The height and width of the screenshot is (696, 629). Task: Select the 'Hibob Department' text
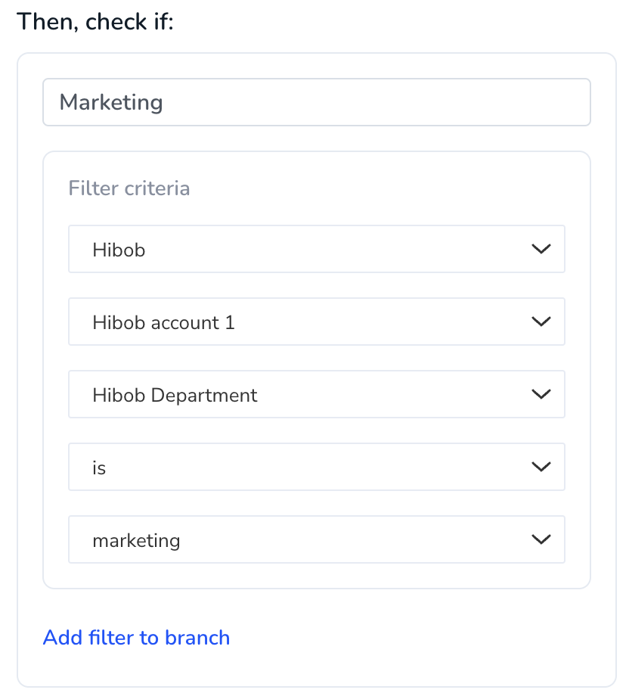[175, 396]
